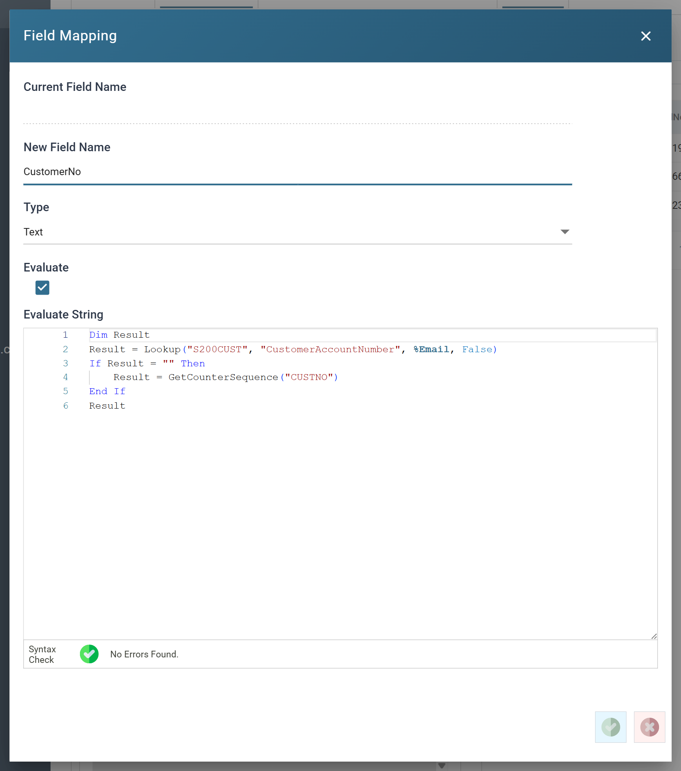Cancel mapping with the red X button
Image resolution: width=681 pixels, height=771 pixels.
(x=649, y=727)
